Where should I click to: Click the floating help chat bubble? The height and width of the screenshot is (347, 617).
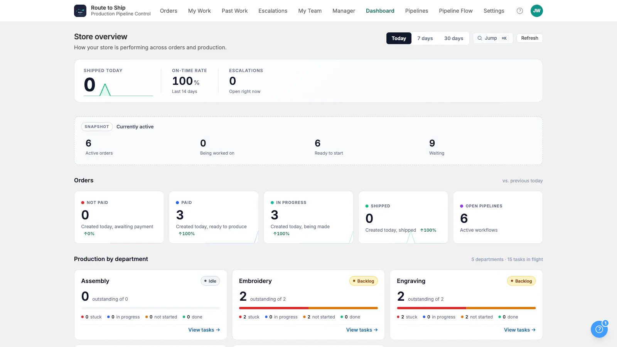tap(599, 329)
